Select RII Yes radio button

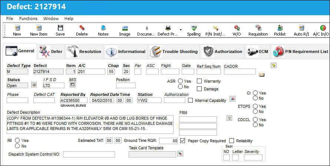[17, 140]
